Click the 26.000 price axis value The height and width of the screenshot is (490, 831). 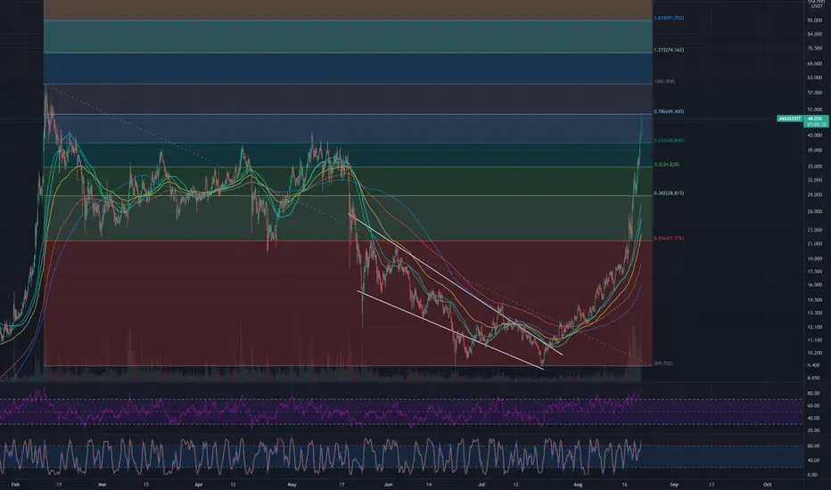814,211
